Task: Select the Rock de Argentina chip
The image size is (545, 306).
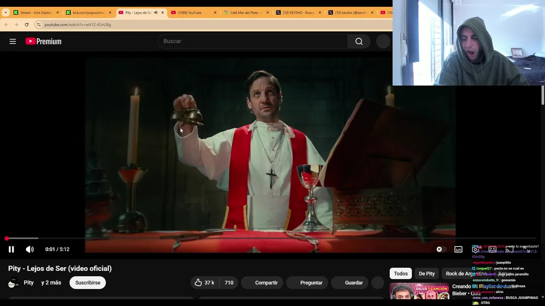Action: [466, 274]
